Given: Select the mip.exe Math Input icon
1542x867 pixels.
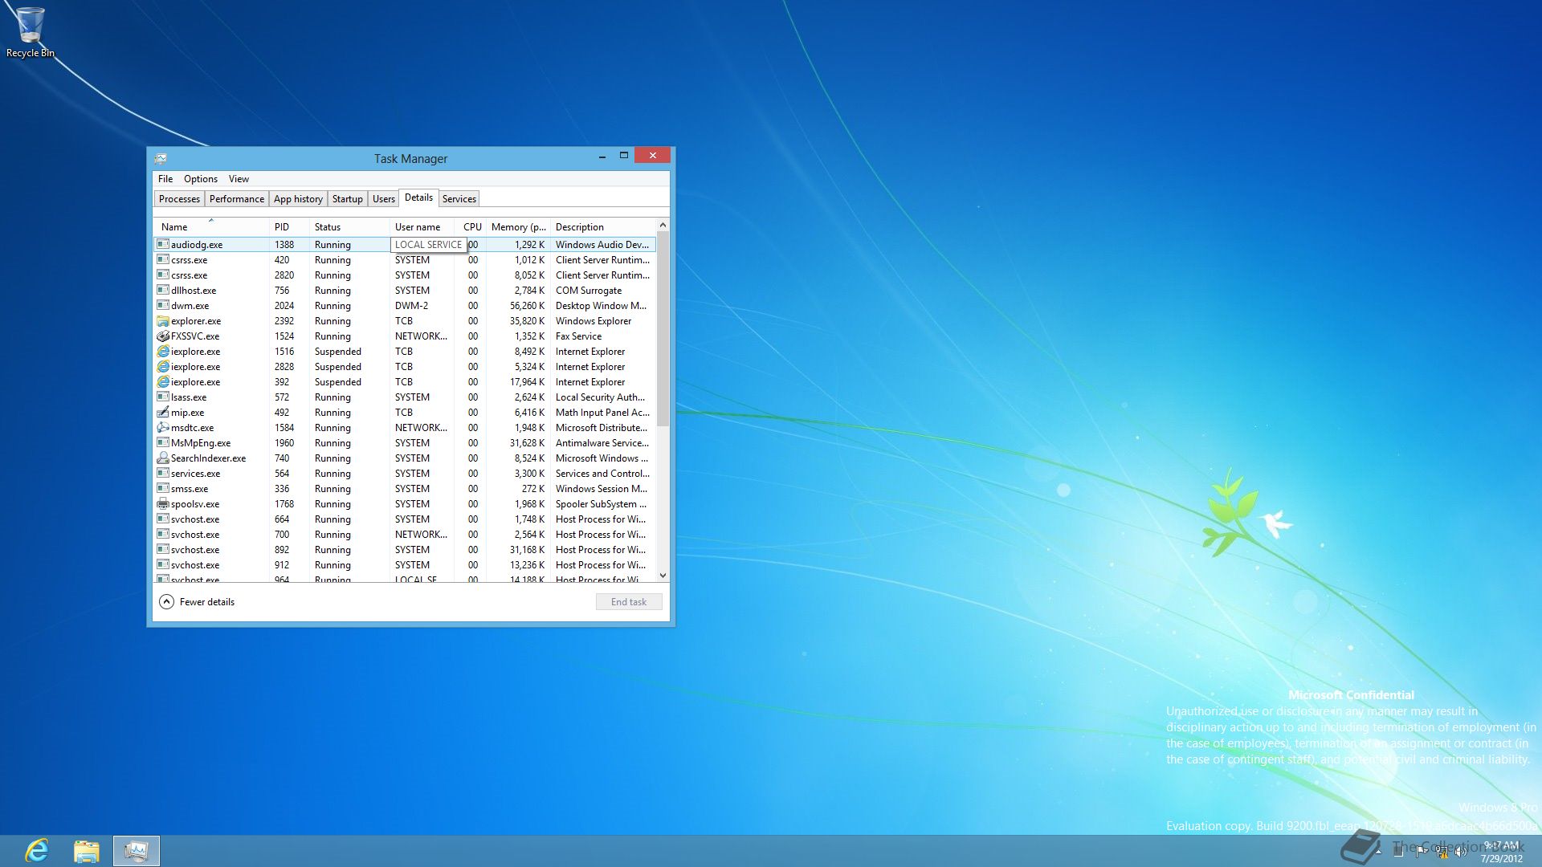Looking at the screenshot, I should pyautogui.click(x=163, y=413).
